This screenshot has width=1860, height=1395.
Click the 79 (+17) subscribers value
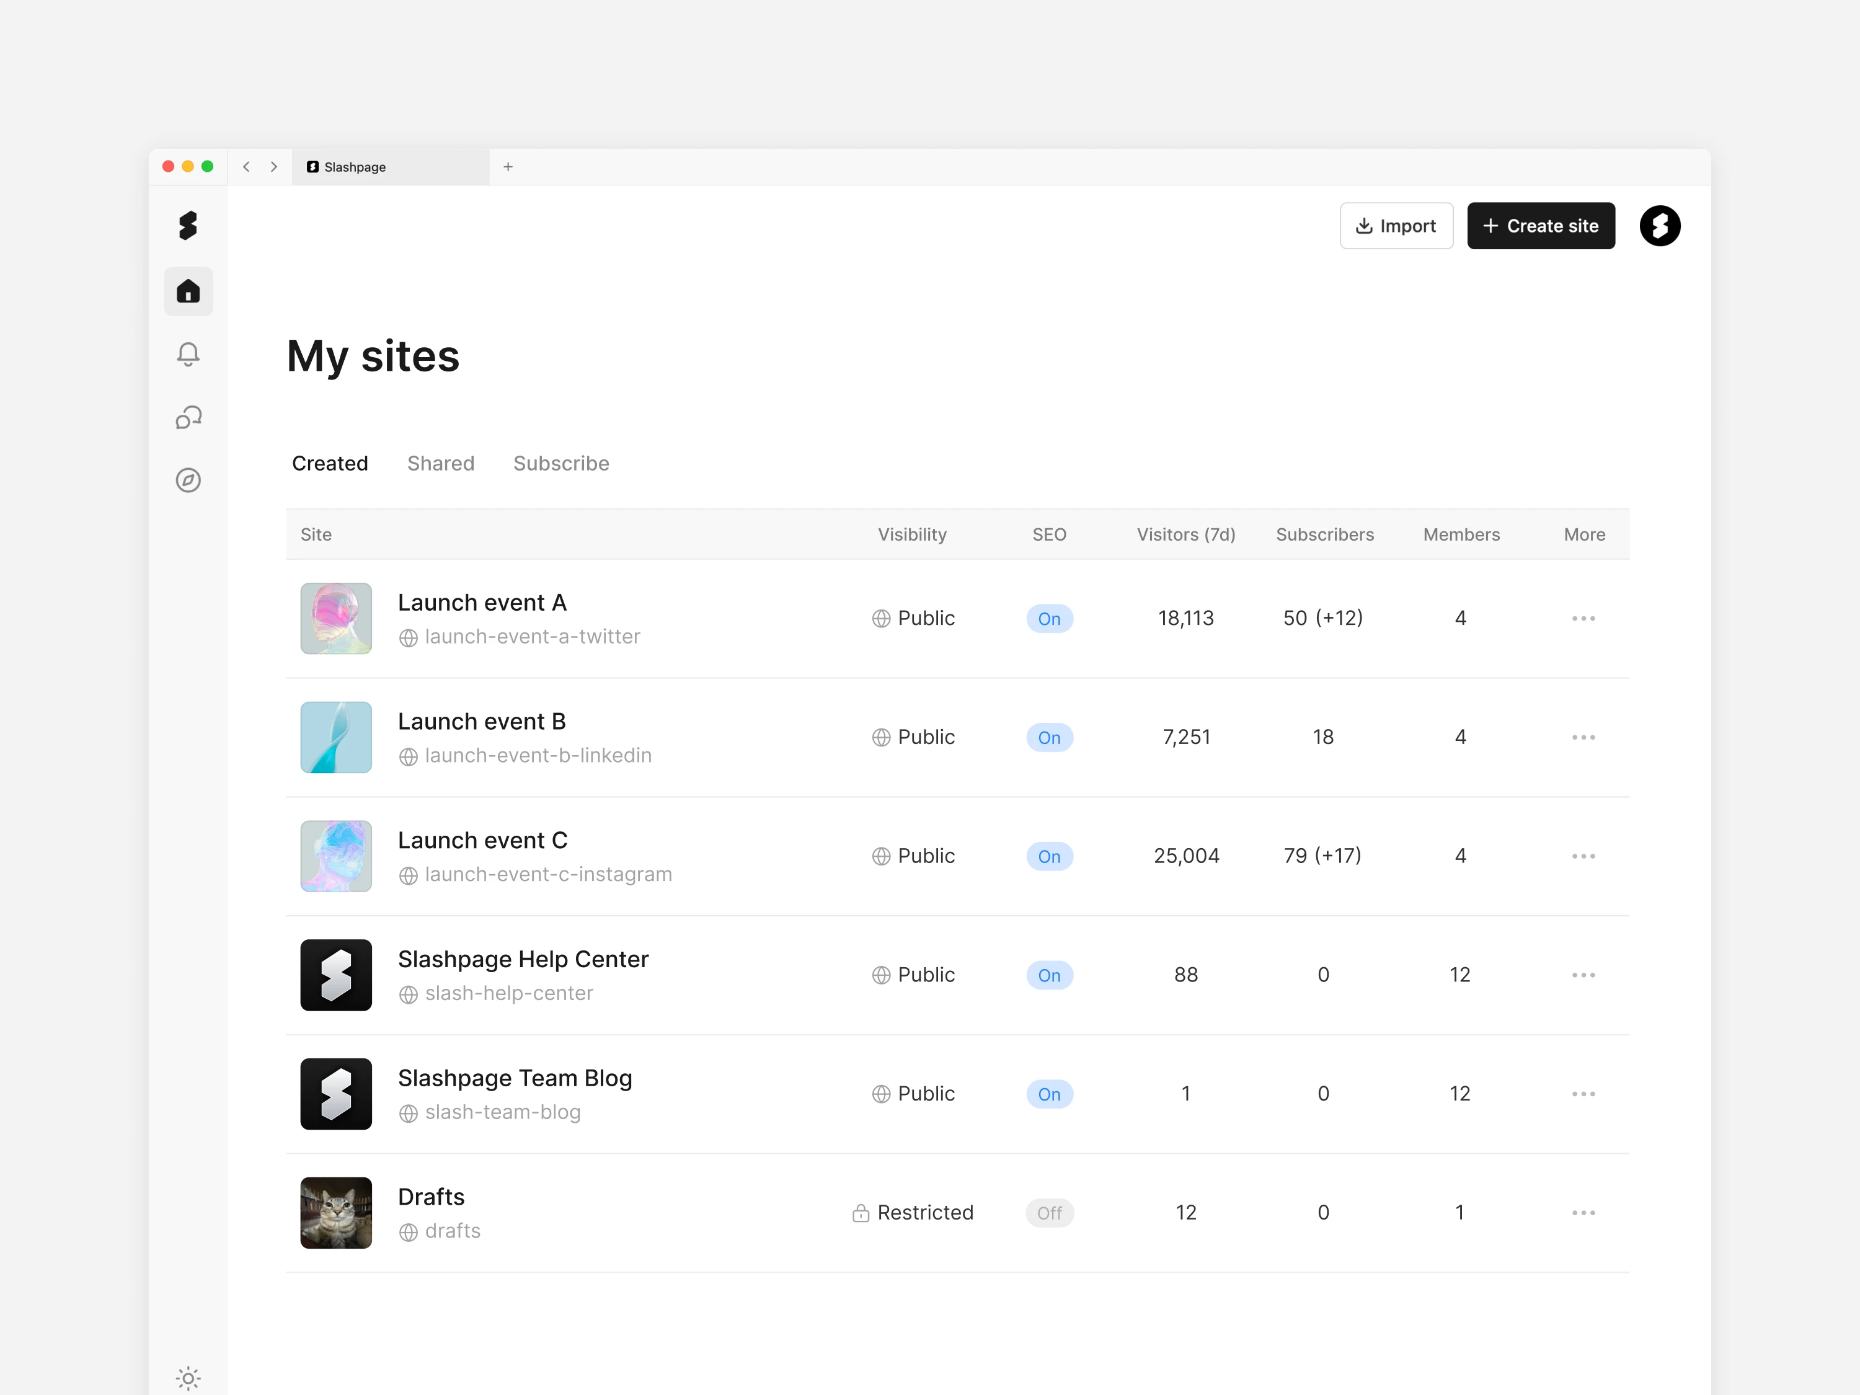[x=1322, y=856]
